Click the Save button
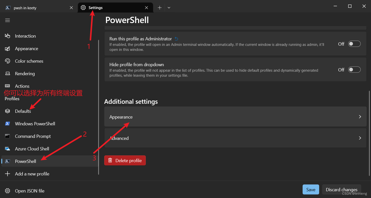Screen dimensions: 371x198 [311, 189]
